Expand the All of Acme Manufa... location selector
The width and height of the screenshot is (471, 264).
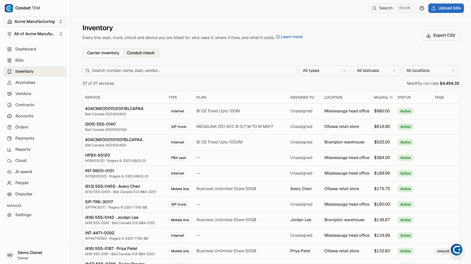click(x=35, y=34)
